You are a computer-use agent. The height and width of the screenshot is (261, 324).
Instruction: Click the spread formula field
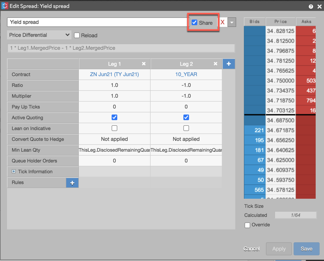[x=121, y=48]
